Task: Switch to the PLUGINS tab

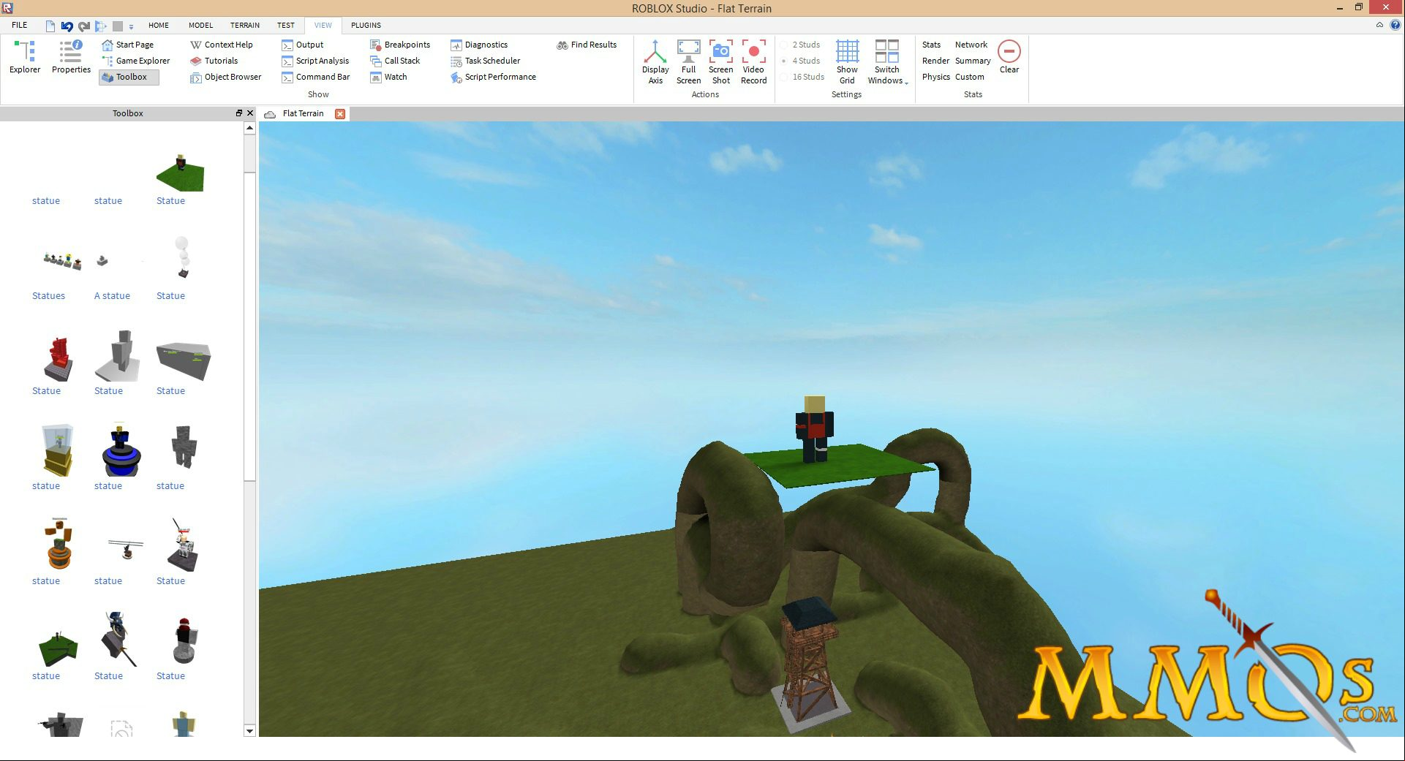Action: (x=366, y=25)
